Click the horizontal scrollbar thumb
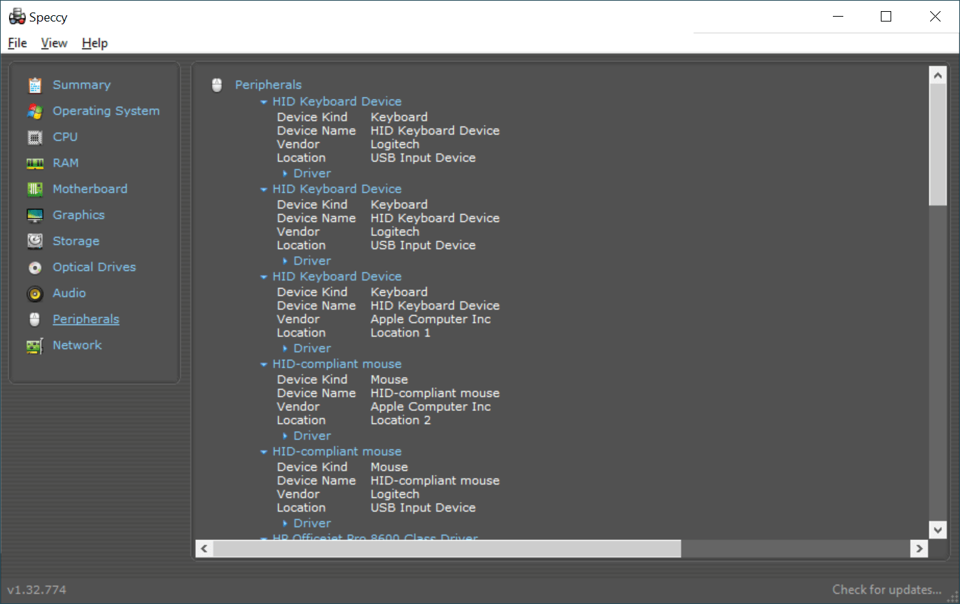 click(x=447, y=548)
